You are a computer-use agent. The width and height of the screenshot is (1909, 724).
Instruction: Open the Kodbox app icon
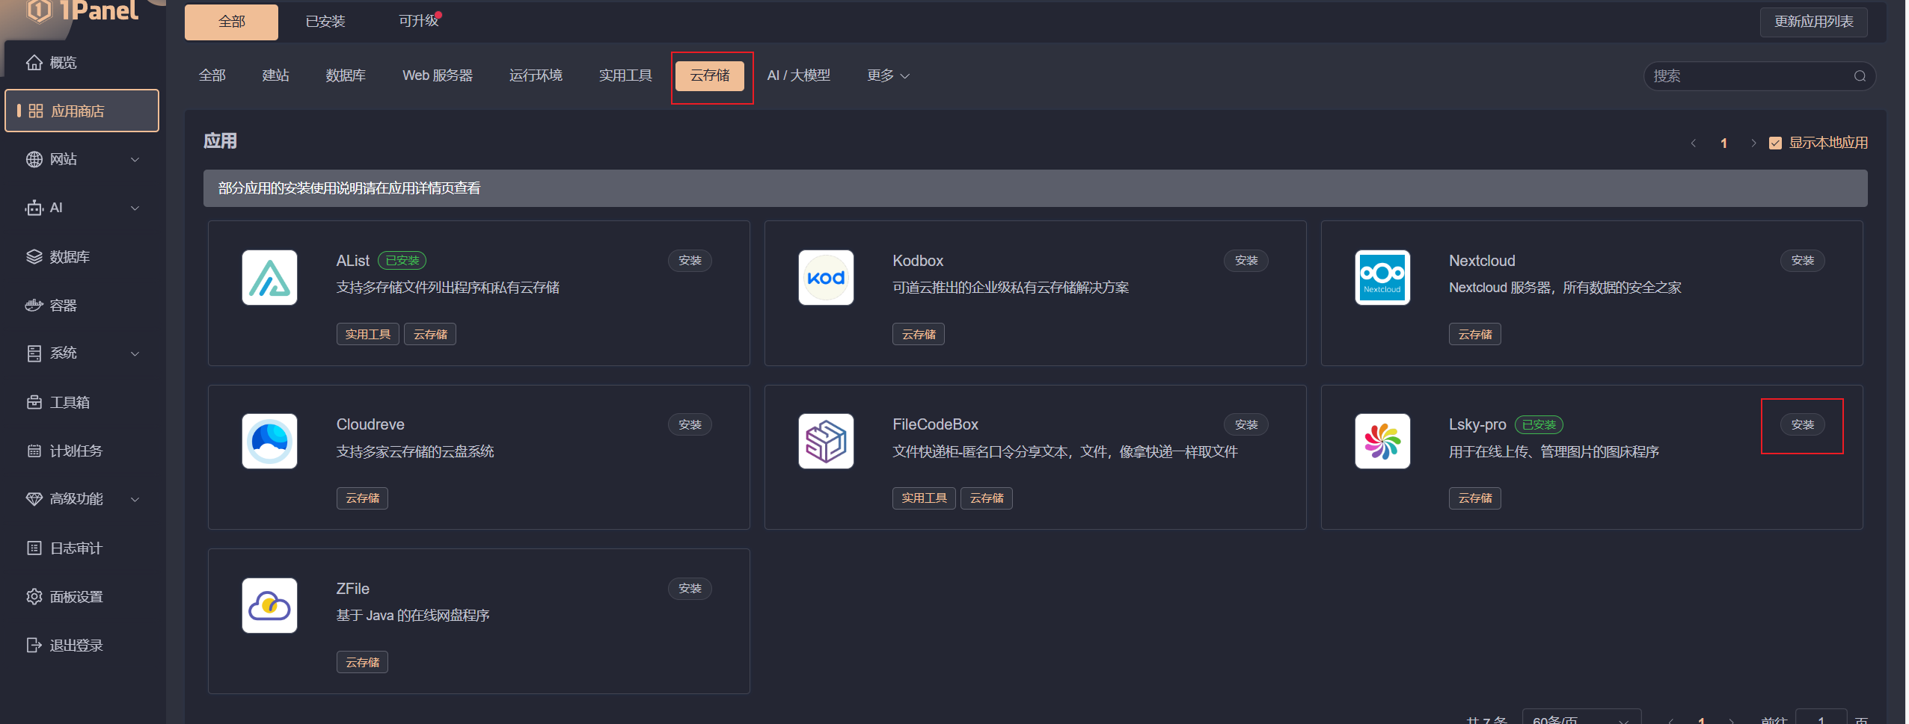826,278
